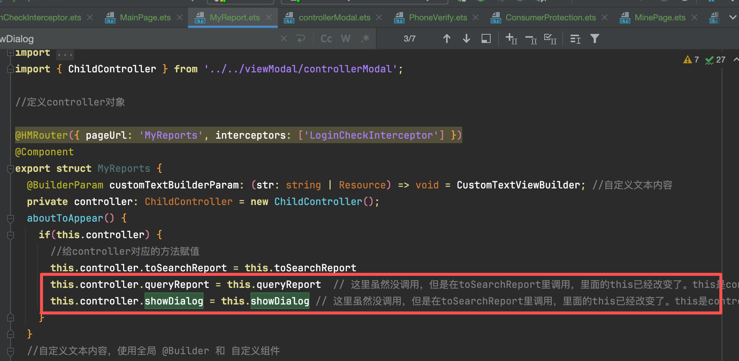Open the hidden tabs dropdown chevron

[733, 17]
